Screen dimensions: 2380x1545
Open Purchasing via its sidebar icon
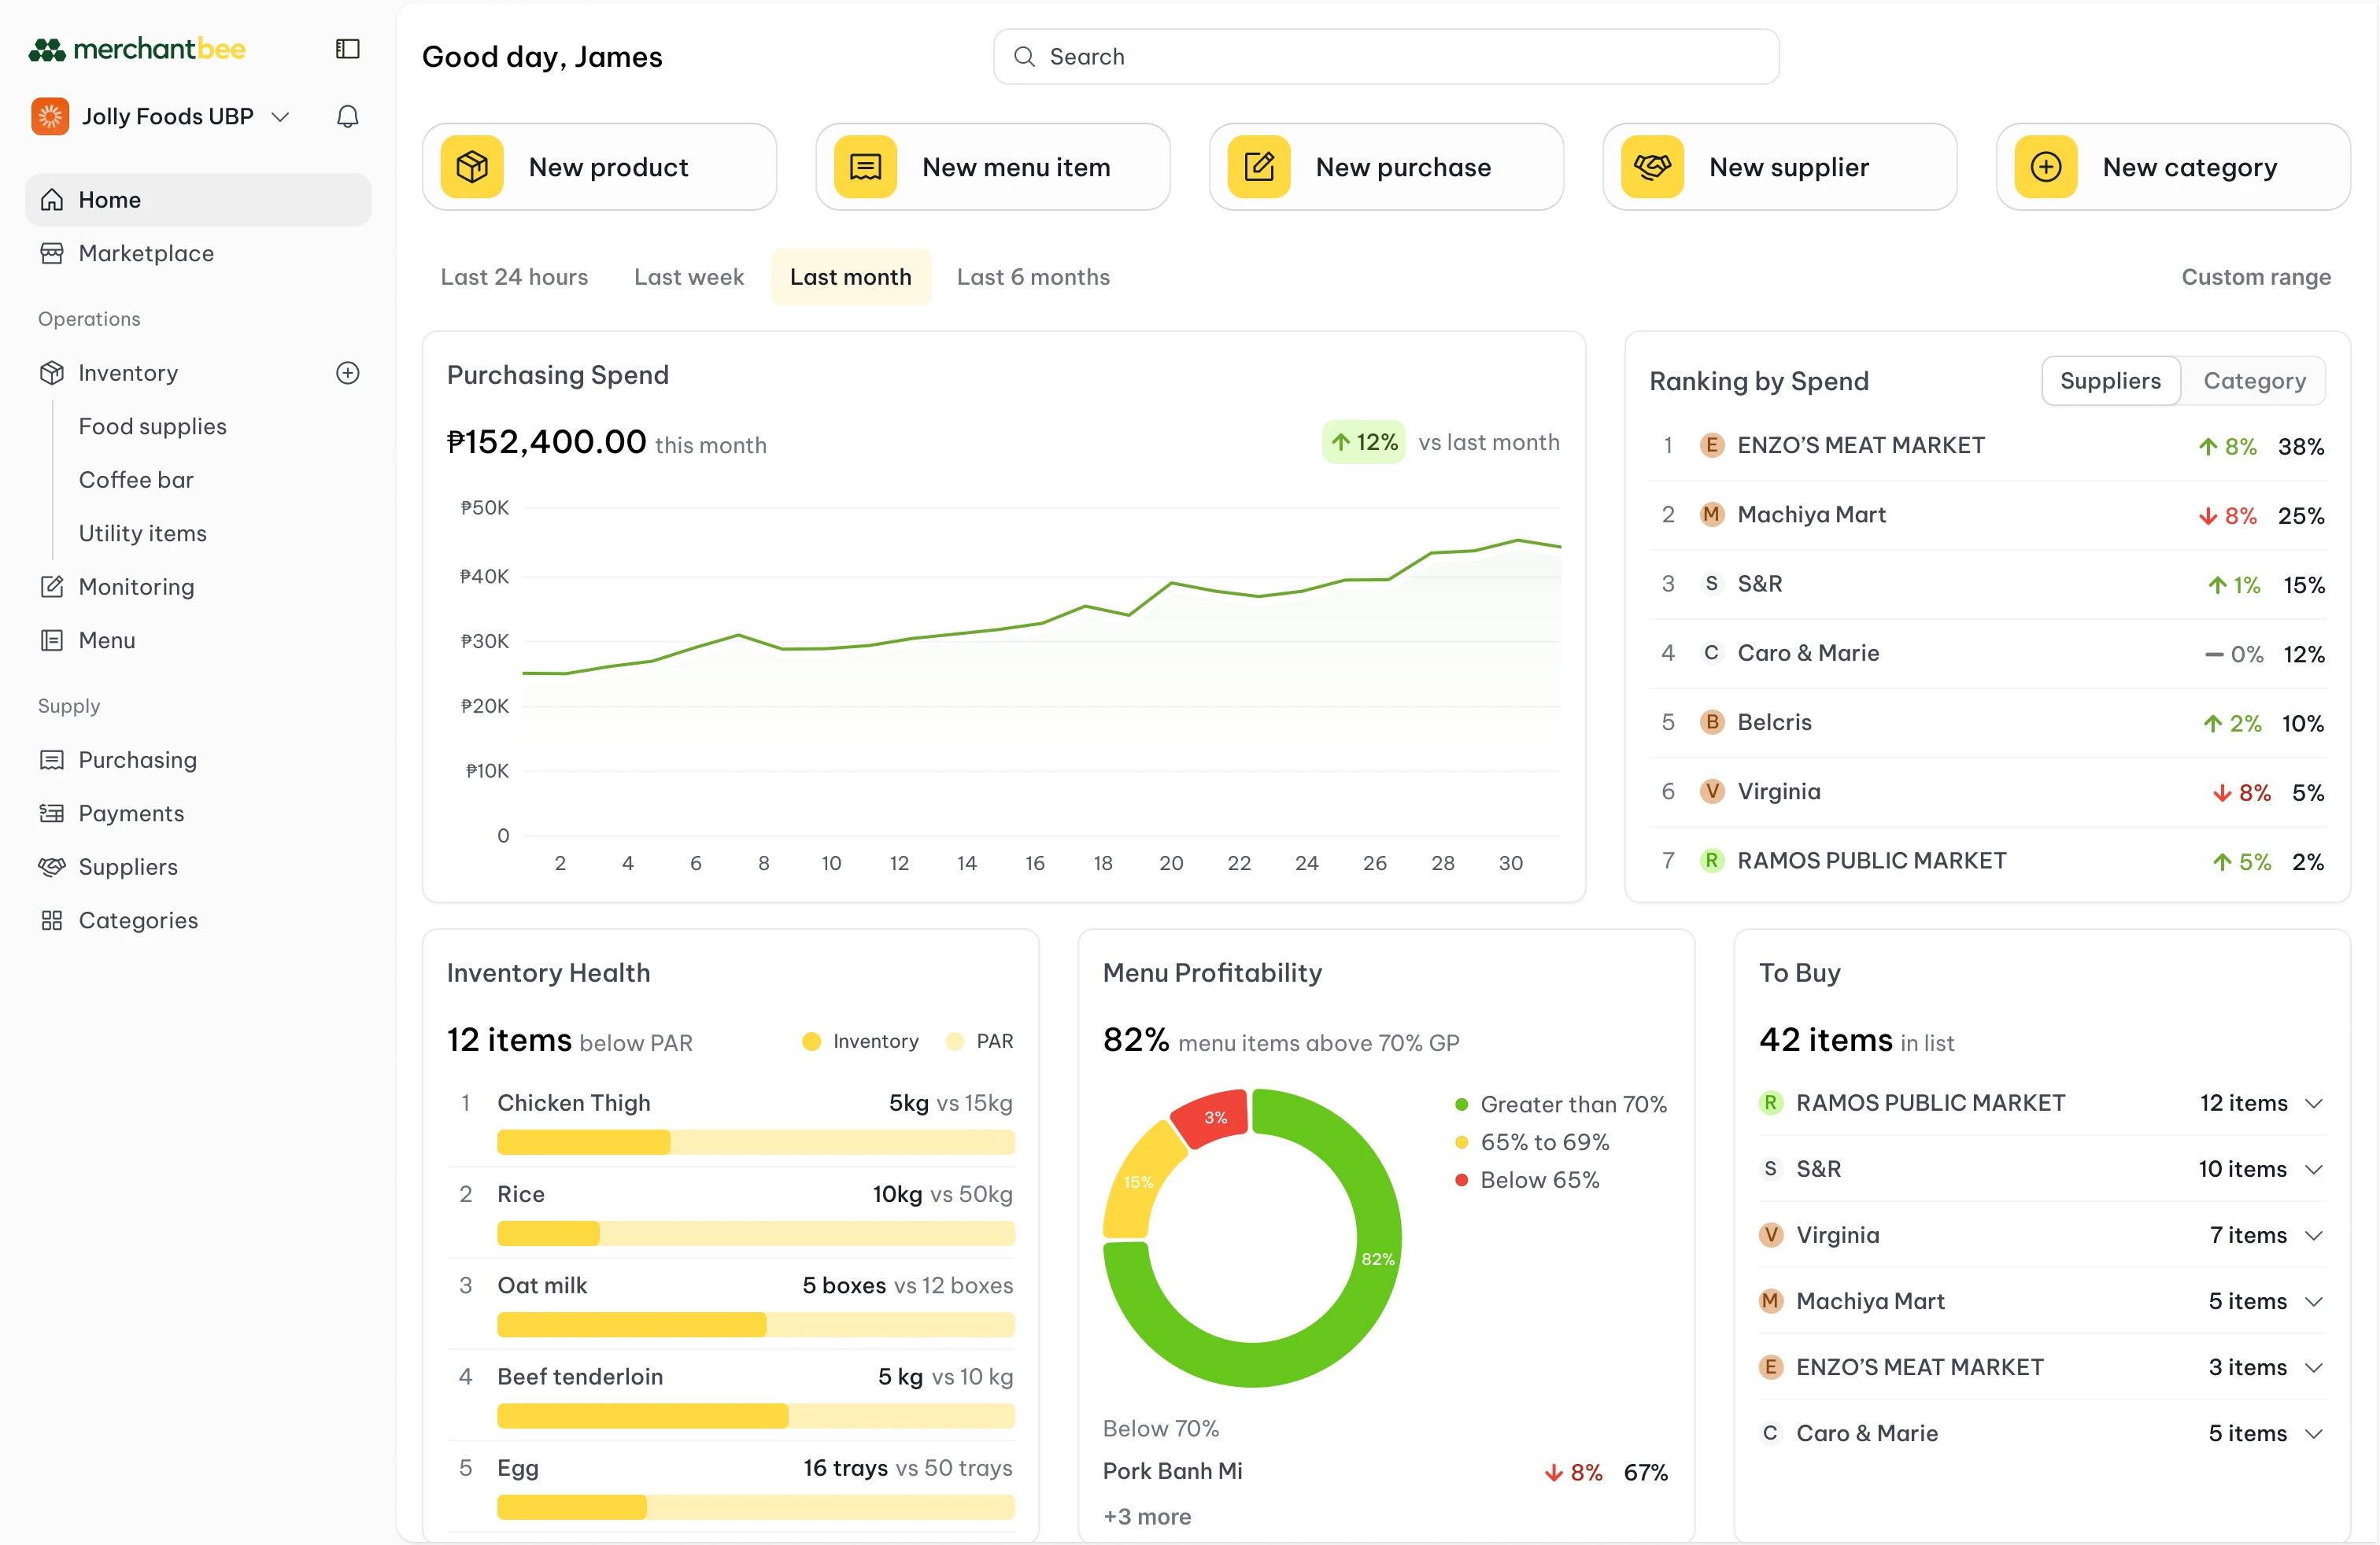pos(52,759)
